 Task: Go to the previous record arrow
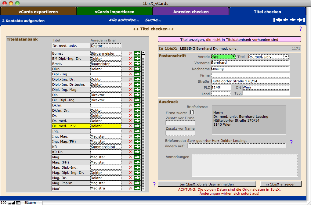pos(285,20)
